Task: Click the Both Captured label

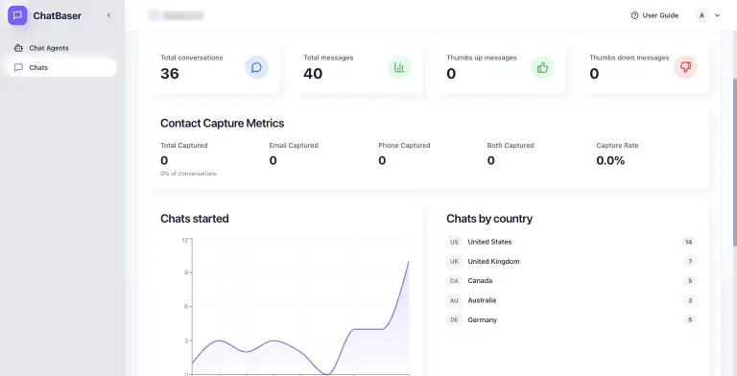Action: (x=511, y=145)
